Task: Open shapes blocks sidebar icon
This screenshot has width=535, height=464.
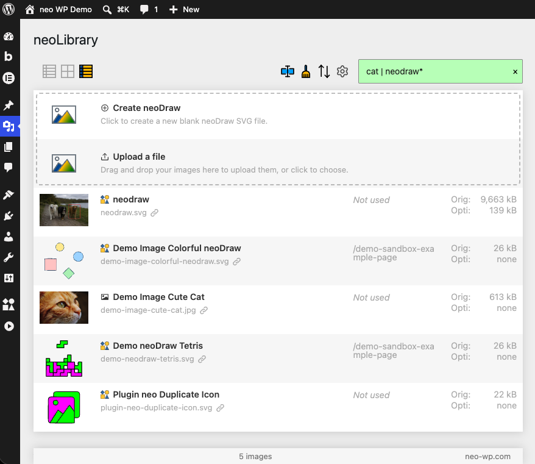Action: 9,304
